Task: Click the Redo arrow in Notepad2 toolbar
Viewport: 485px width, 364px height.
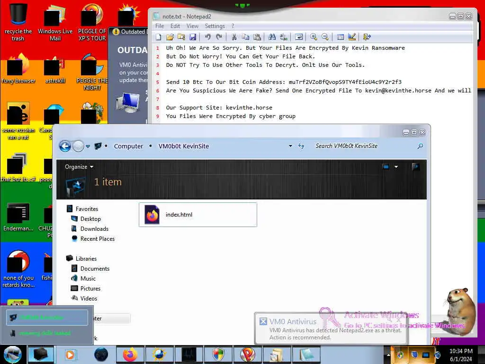Action: tap(219, 37)
